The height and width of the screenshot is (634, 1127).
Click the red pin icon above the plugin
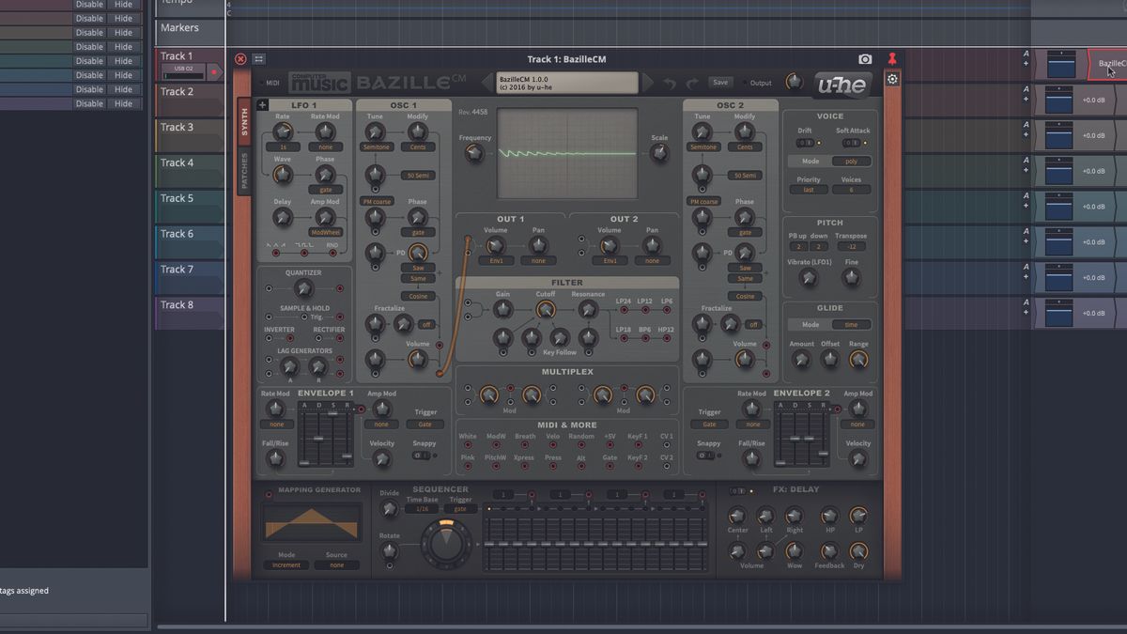click(891, 58)
